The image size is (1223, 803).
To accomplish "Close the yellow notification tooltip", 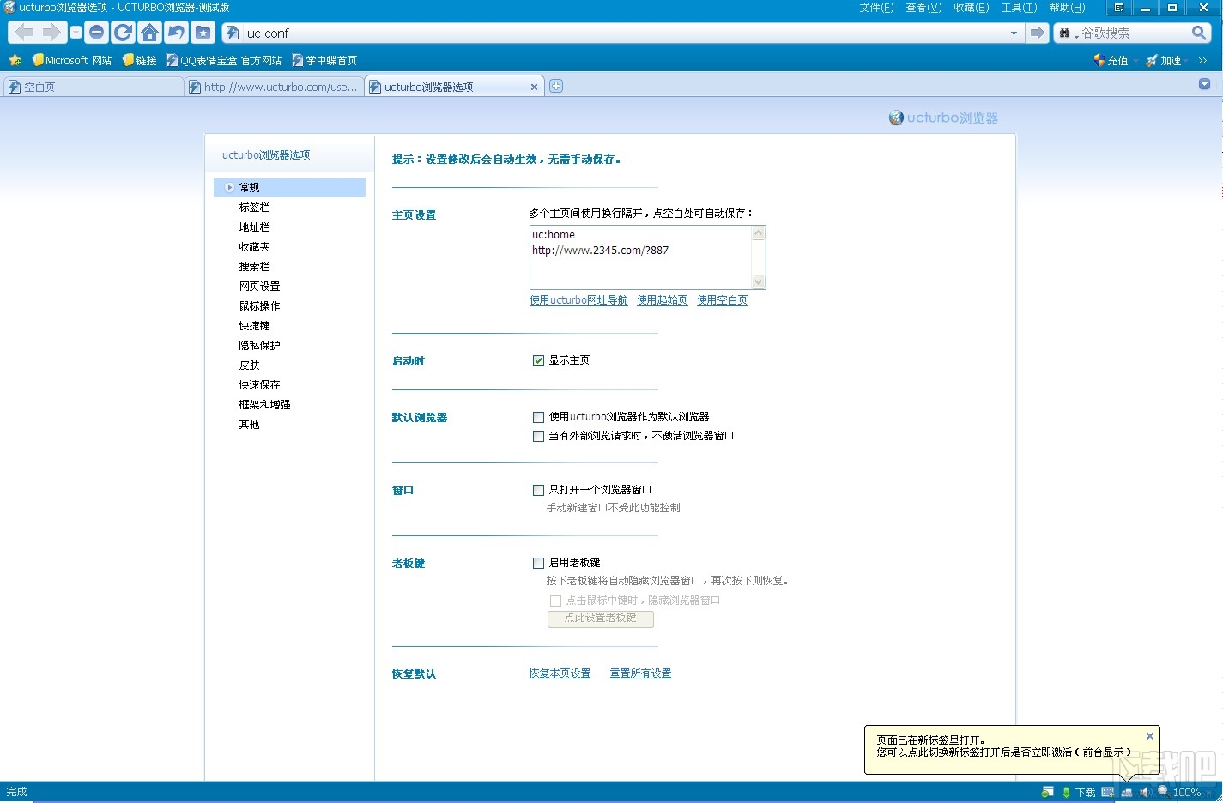I will pyautogui.click(x=1150, y=736).
